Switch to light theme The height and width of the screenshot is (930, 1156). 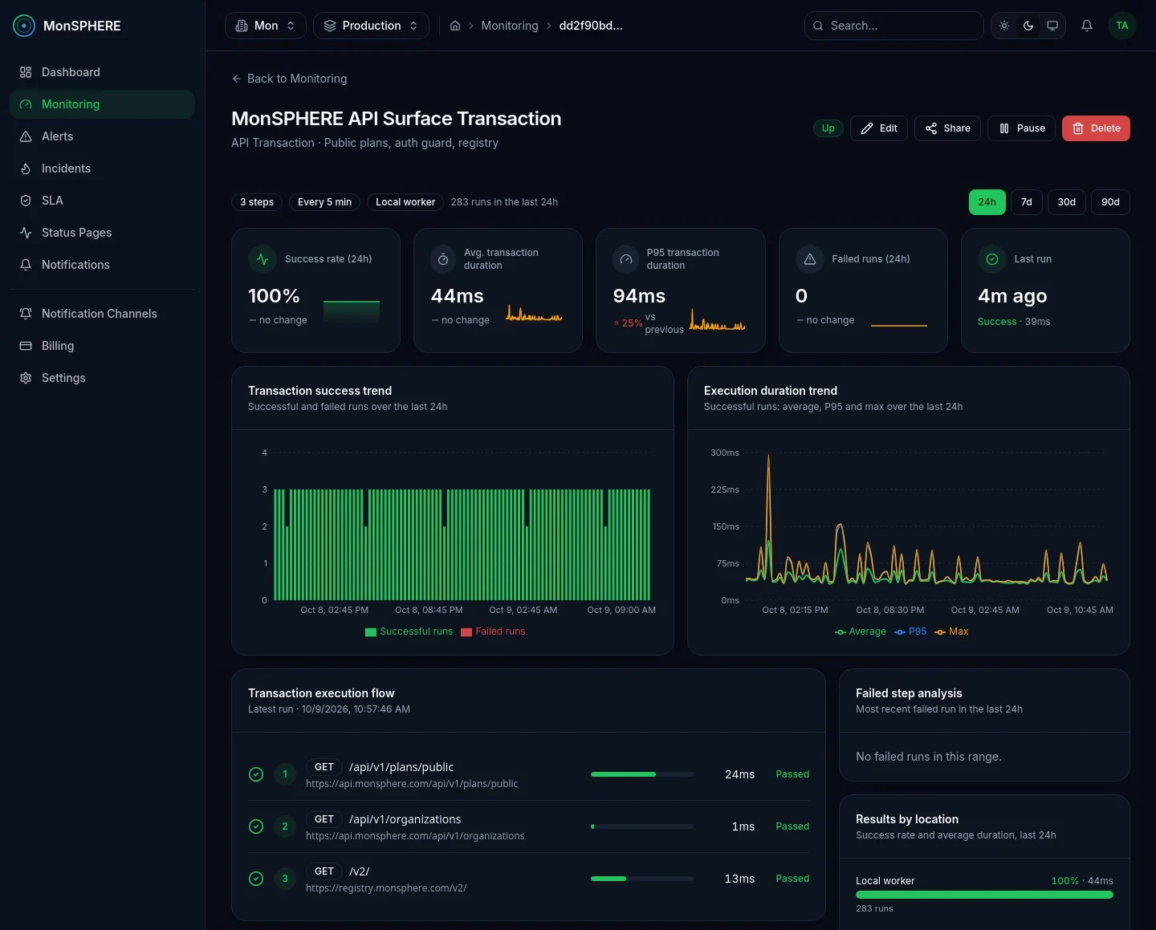click(x=1004, y=26)
